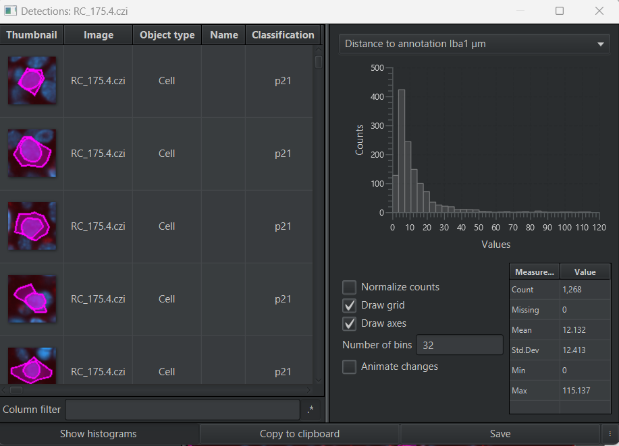Click the Image column header

click(98, 34)
